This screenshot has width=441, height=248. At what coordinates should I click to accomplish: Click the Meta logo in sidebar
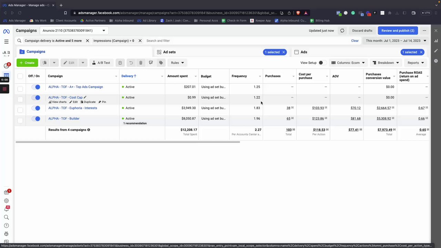(x=6, y=31)
